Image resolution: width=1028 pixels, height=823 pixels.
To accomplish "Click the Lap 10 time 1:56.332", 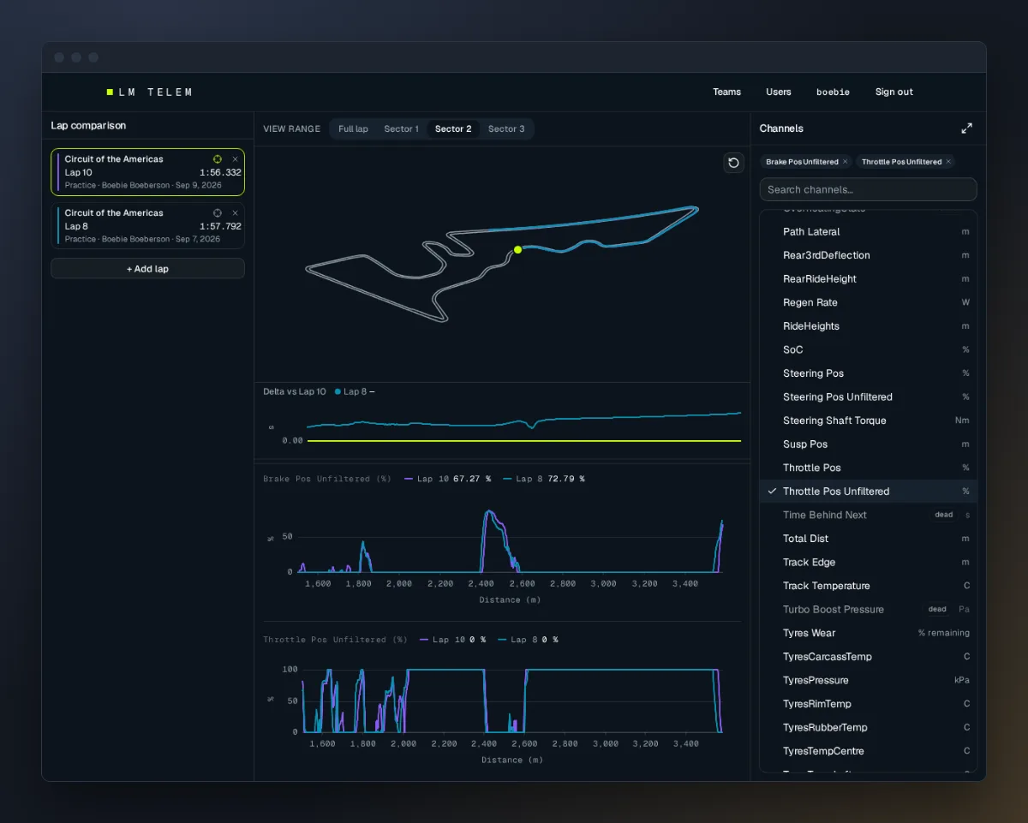I will click(x=220, y=173).
